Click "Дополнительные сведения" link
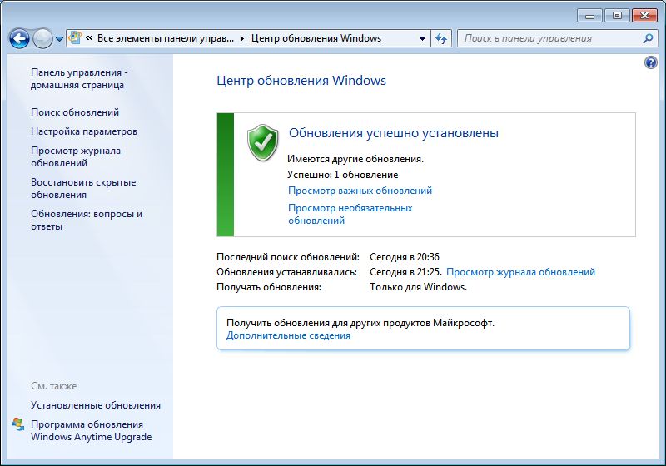This screenshot has height=466, width=666. point(288,335)
